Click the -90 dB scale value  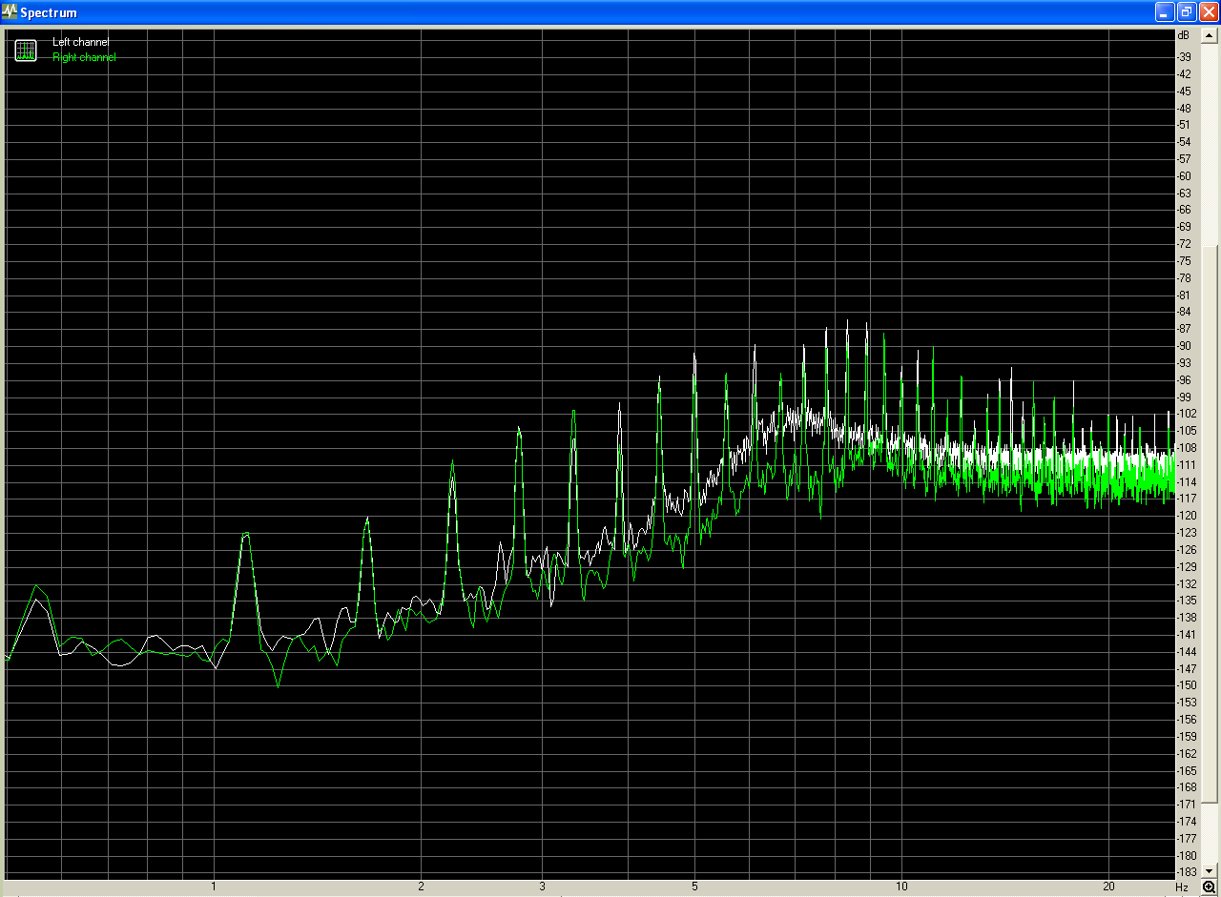point(1184,345)
